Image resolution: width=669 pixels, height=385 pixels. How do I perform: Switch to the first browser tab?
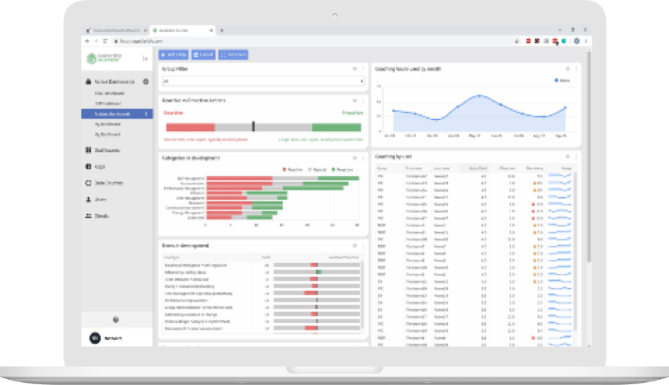pos(116,31)
